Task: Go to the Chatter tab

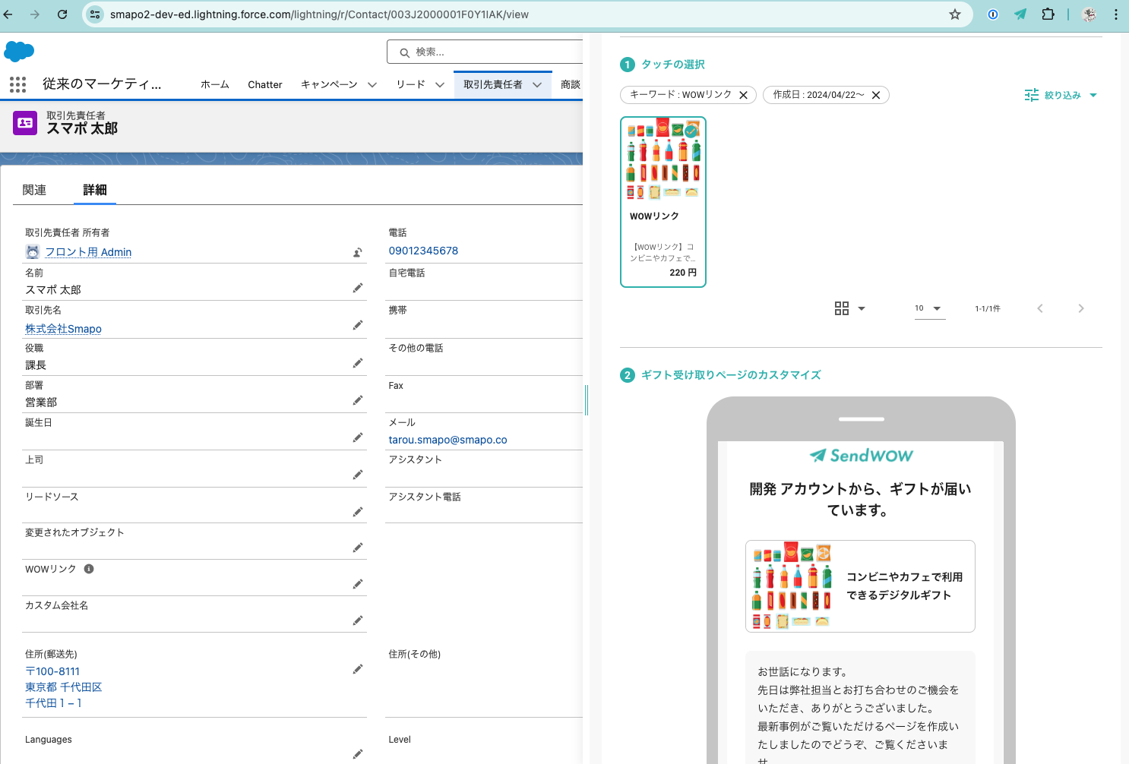Action: (265, 84)
